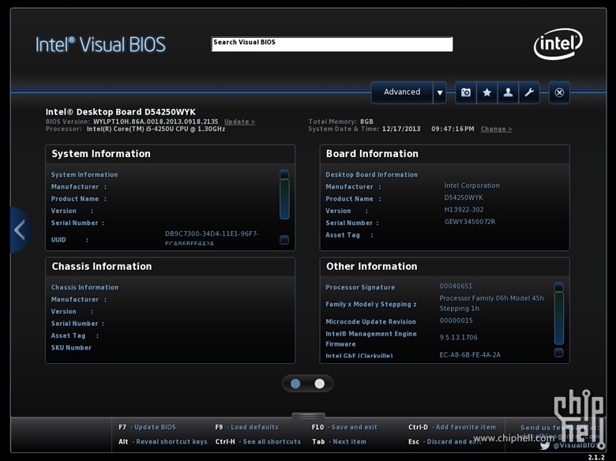Screen dimensions: 616x461
Task: Click the circled X exit icon
Action: 559,92
